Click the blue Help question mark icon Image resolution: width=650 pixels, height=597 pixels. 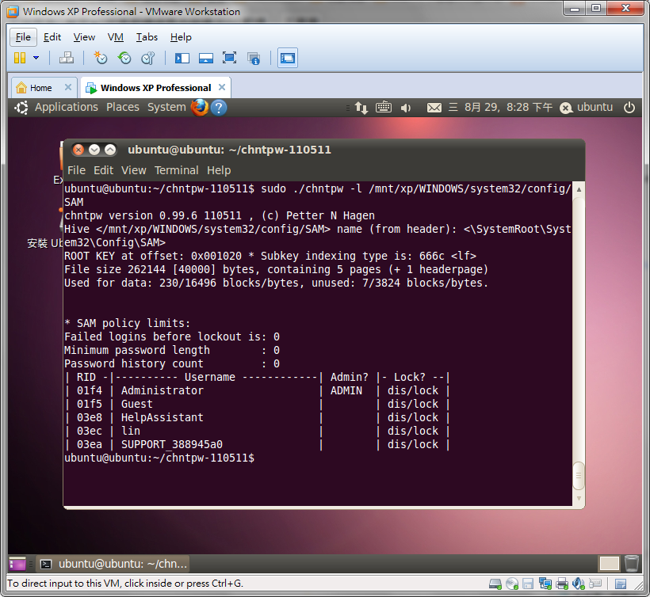(219, 108)
